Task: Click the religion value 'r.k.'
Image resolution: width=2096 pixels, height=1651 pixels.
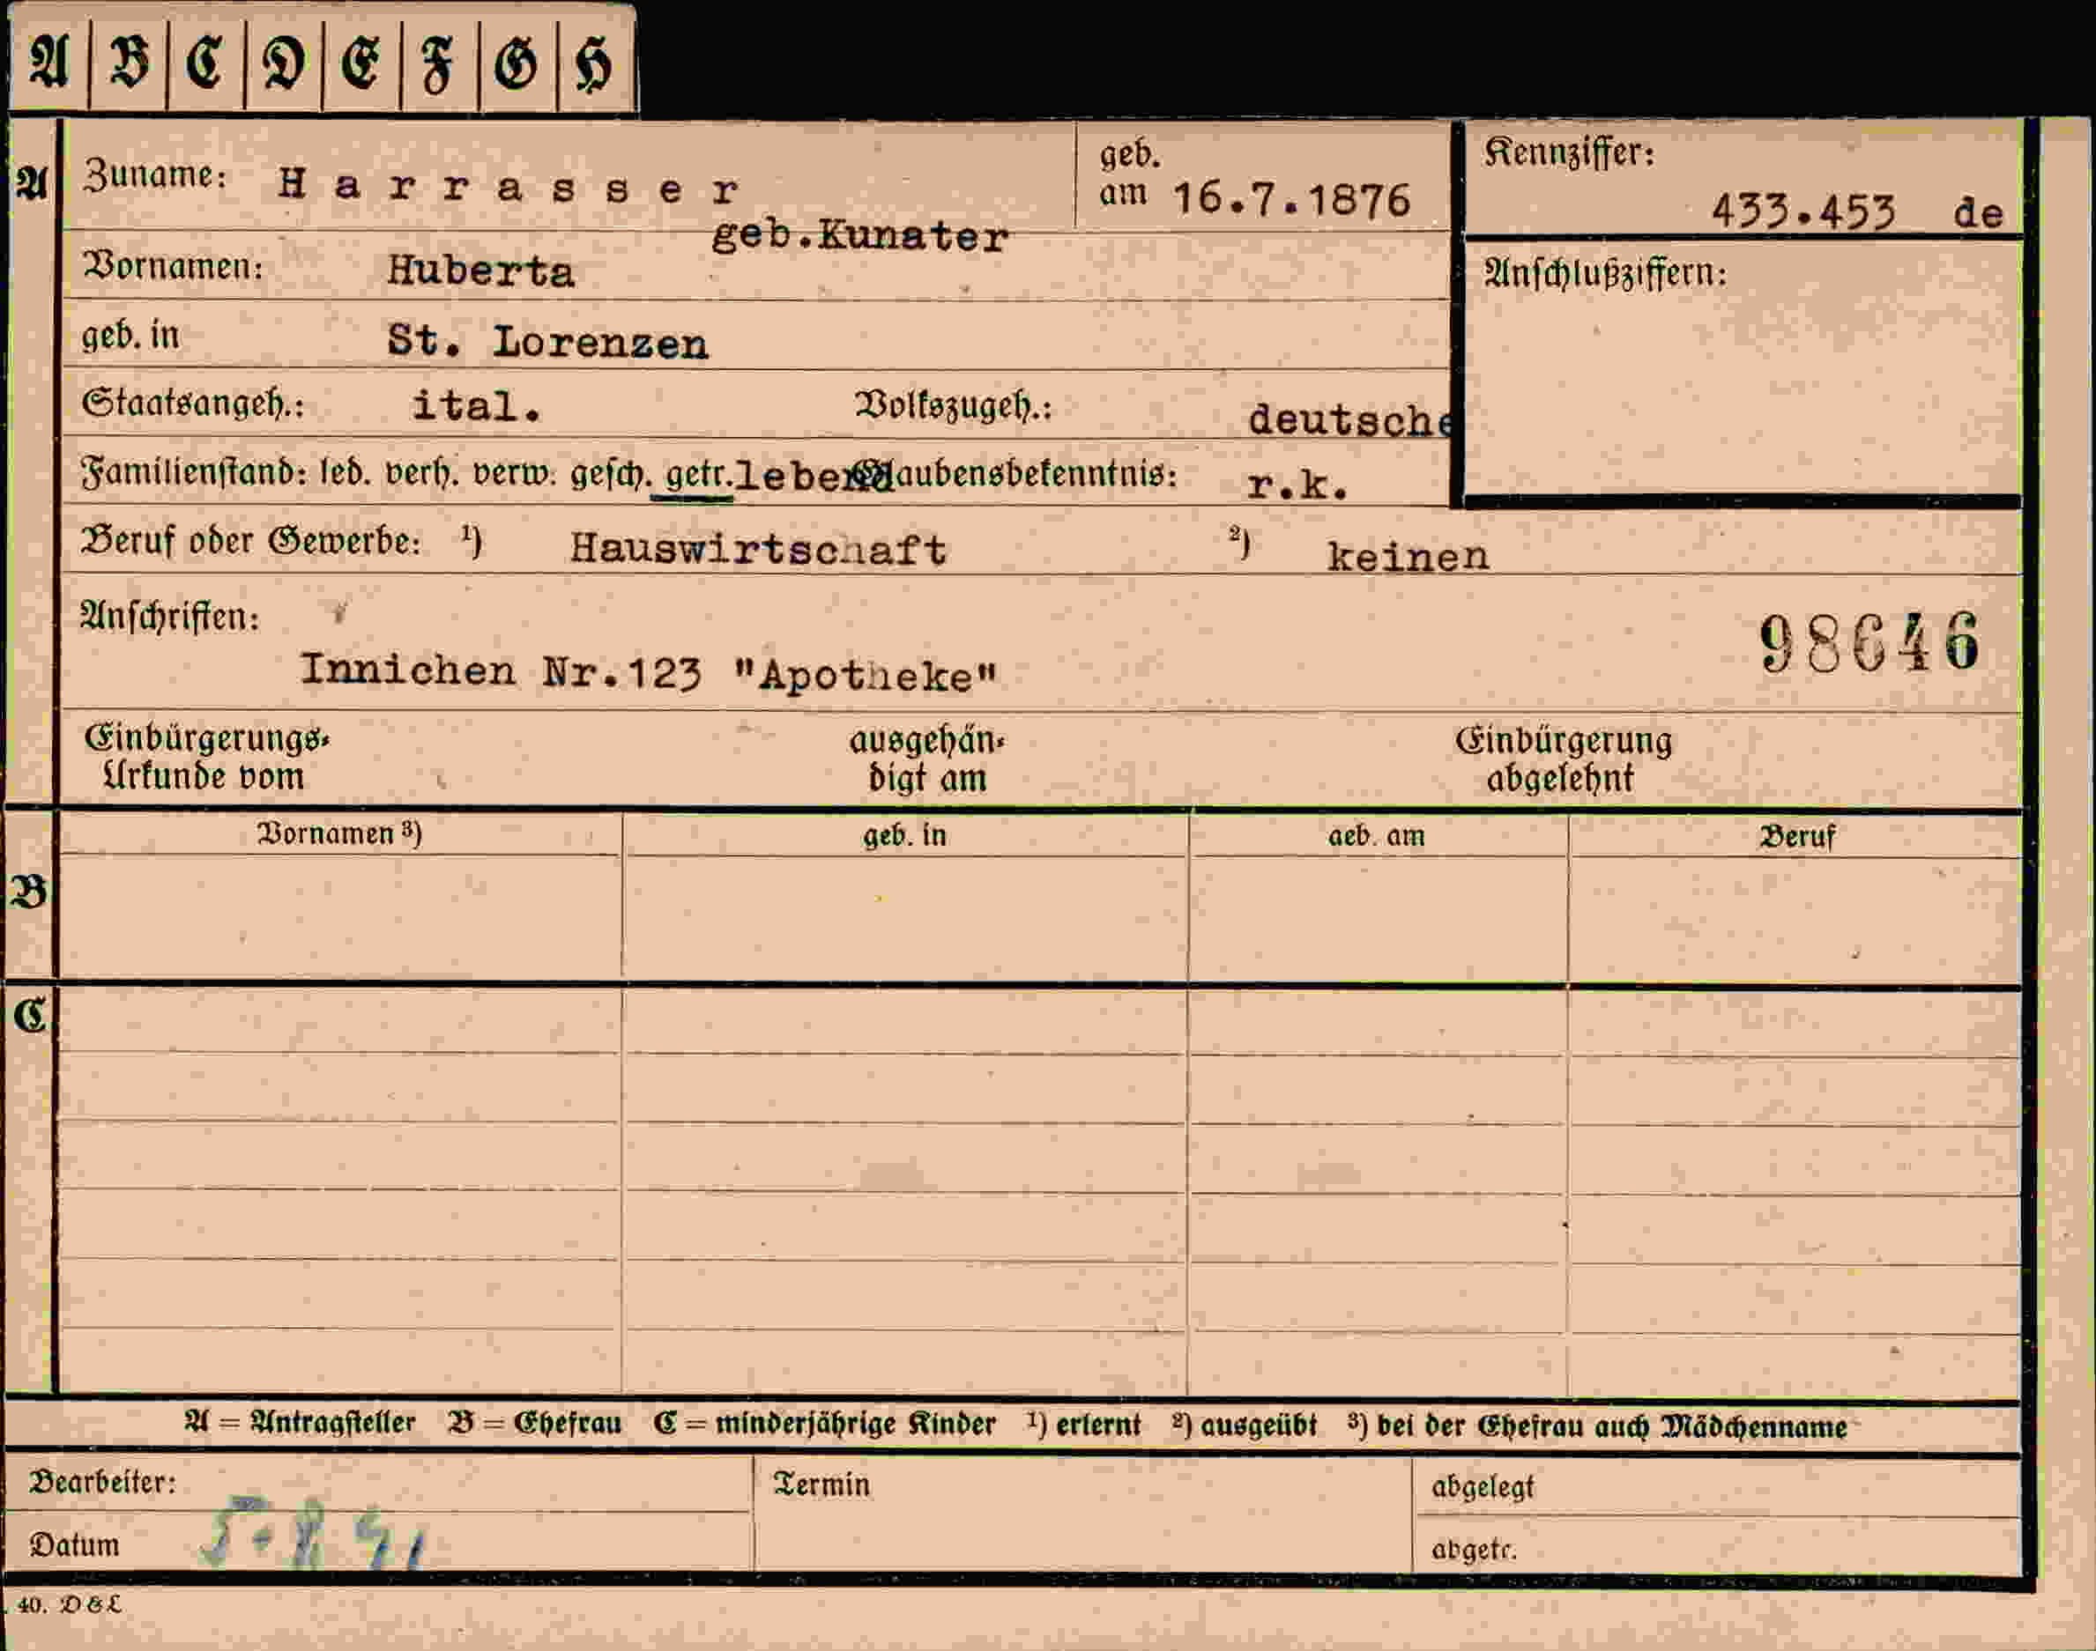Action: [1297, 485]
